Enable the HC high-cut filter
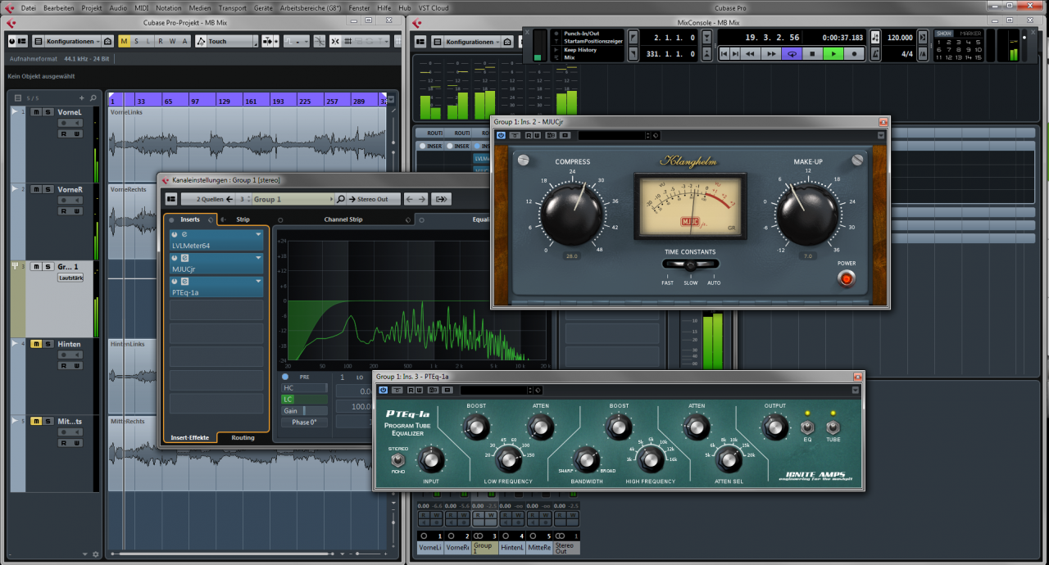The width and height of the screenshot is (1049, 565). (304, 388)
